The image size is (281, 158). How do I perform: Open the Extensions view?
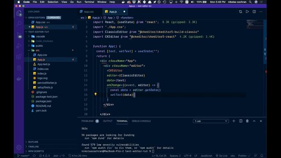click(x=19, y=57)
